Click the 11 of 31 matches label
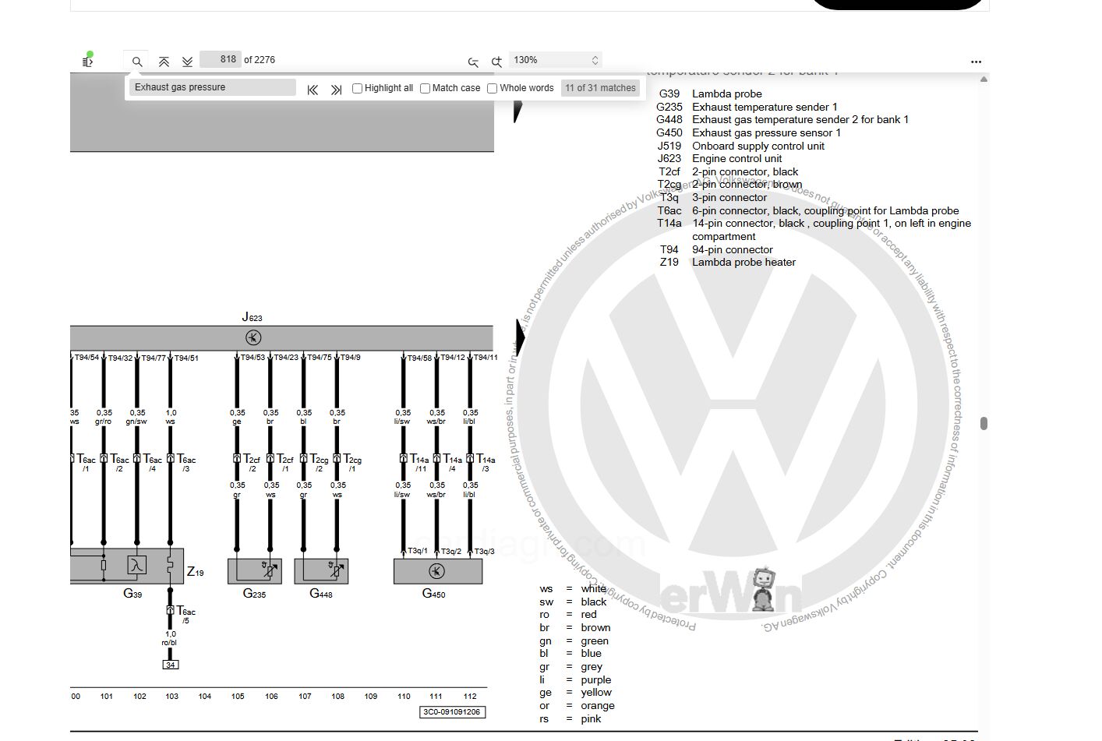This screenshot has height=741, width=1102. (x=601, y=88)
